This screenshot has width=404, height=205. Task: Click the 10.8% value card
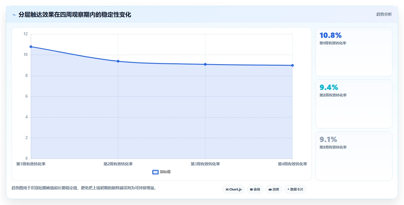(354, 52)
